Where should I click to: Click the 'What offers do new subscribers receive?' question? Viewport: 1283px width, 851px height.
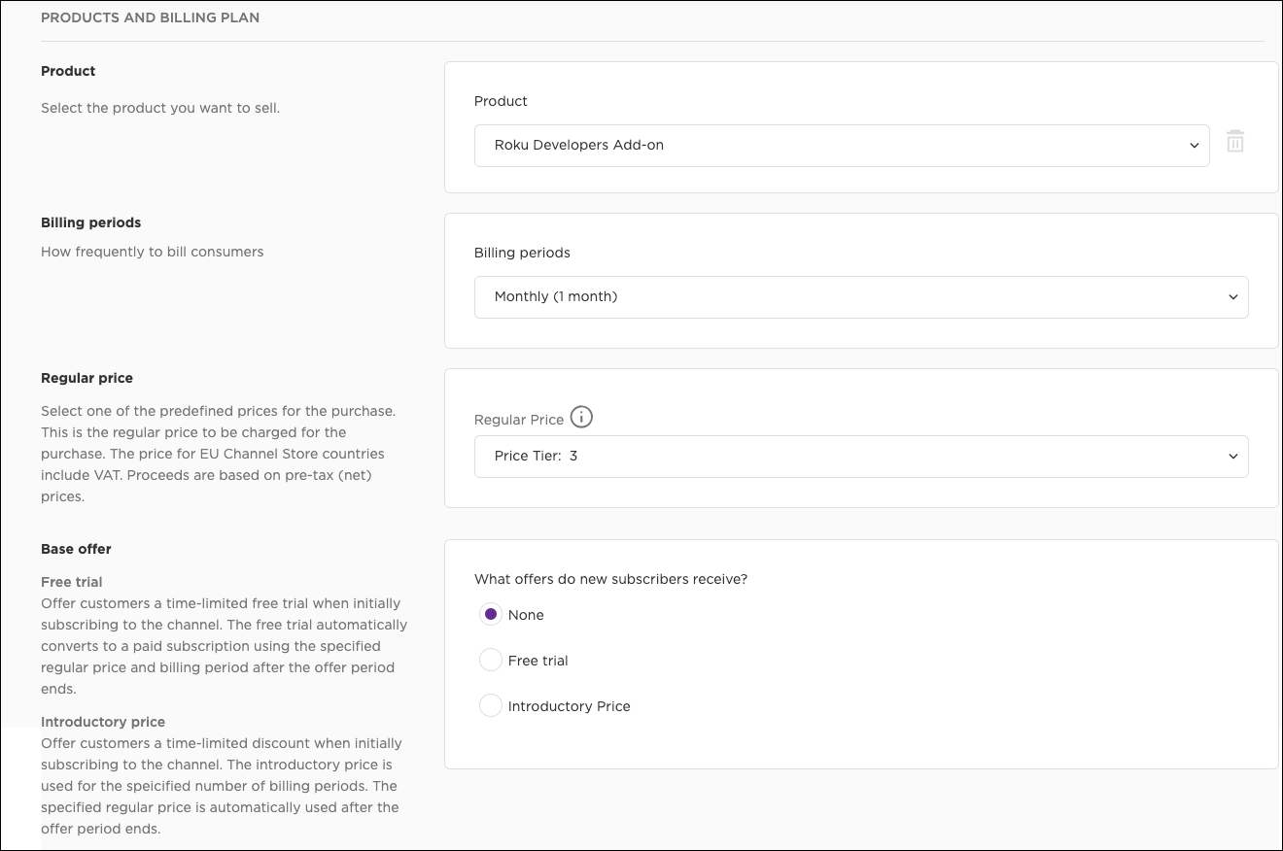tap(610, 579)
